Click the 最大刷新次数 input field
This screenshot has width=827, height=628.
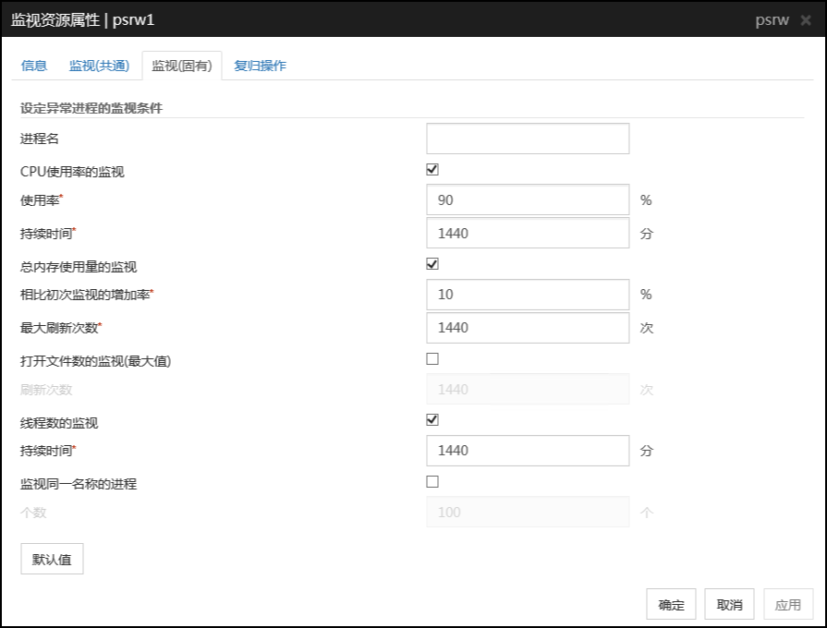click(528, 328)
